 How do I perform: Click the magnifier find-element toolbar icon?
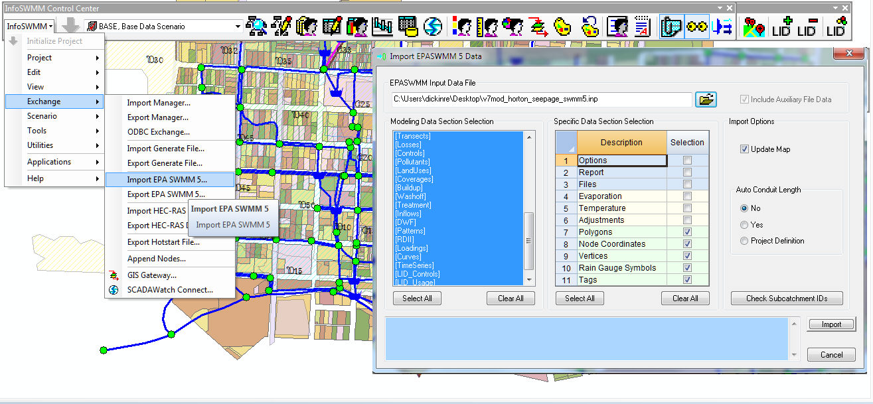coord(256,27)
